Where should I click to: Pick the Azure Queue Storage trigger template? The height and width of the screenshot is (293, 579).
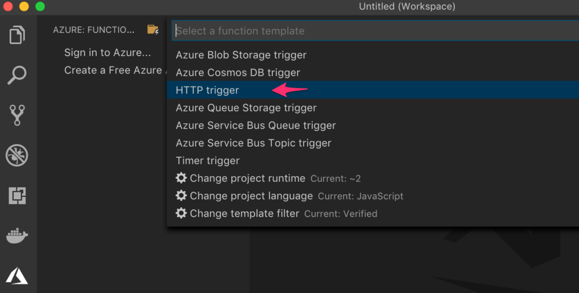(x=246, y=108)
